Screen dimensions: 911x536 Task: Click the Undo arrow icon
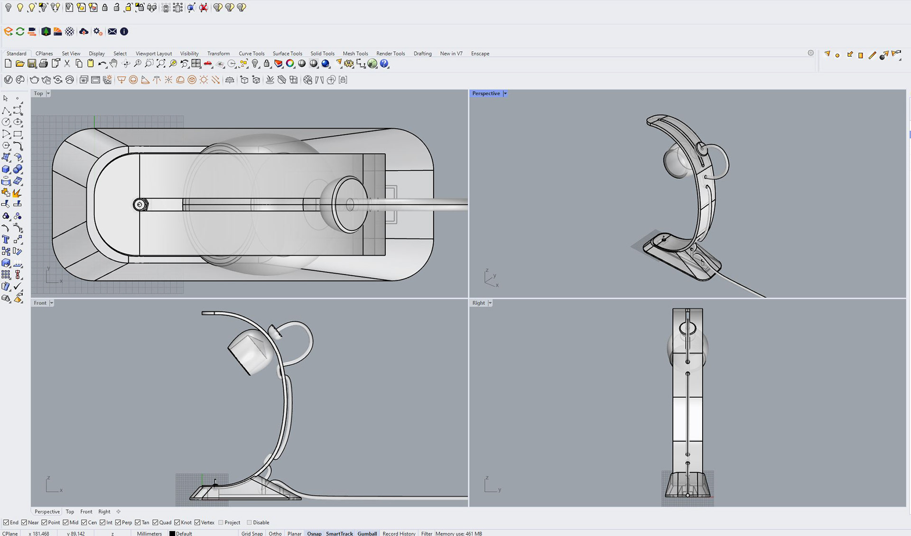click(102, 64)
